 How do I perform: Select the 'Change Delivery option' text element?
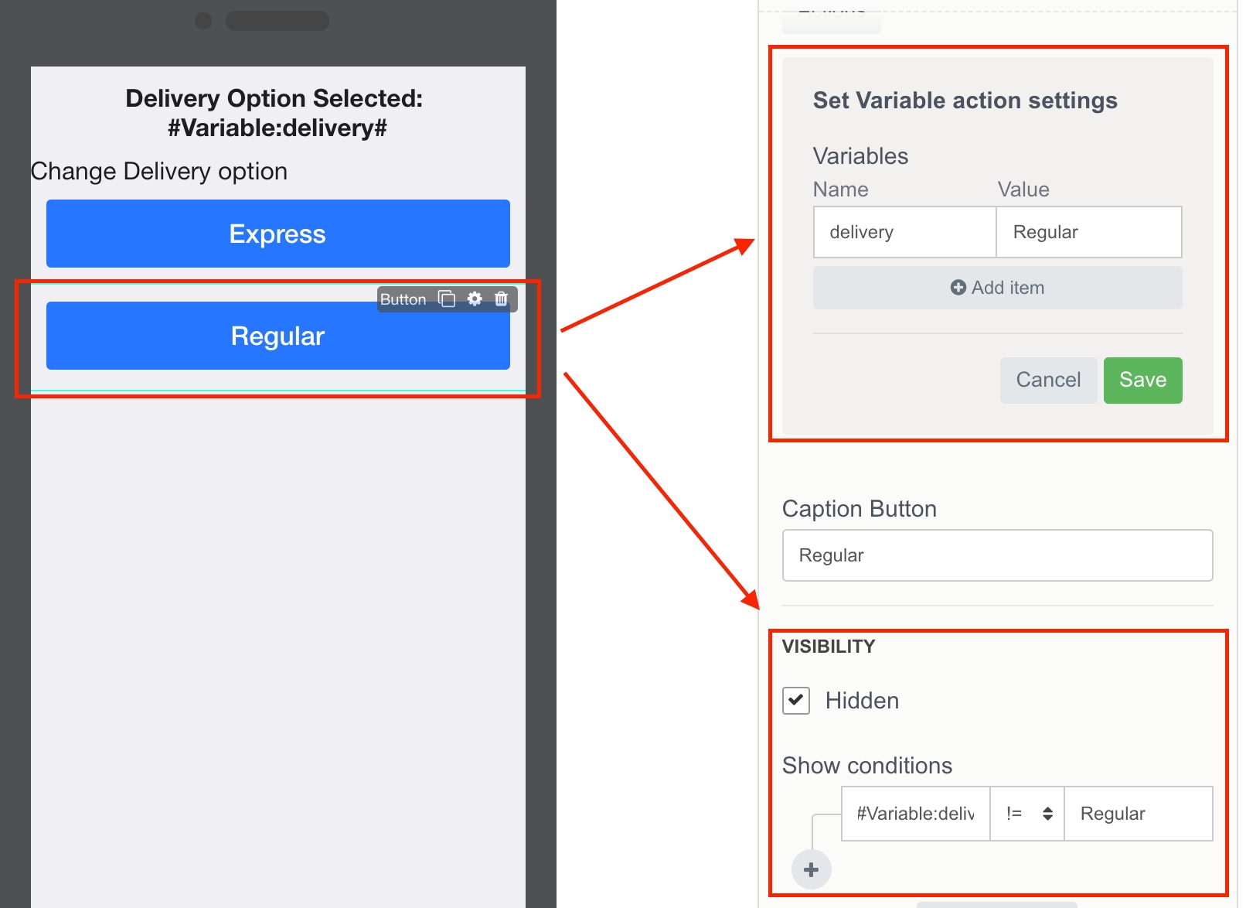159,171
